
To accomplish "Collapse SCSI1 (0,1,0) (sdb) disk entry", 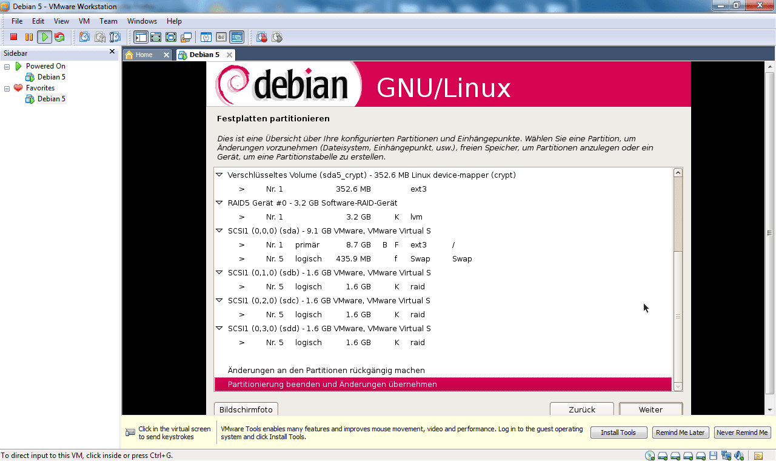I will 219,272.
